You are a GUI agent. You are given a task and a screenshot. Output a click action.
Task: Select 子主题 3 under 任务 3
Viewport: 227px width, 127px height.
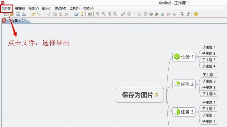[209, 115]
